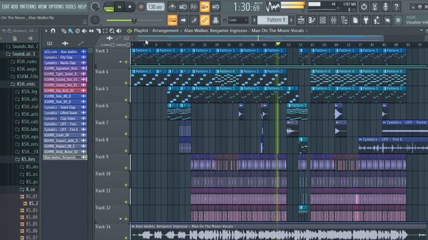Open the tempo tapper icon

[377, 20]
